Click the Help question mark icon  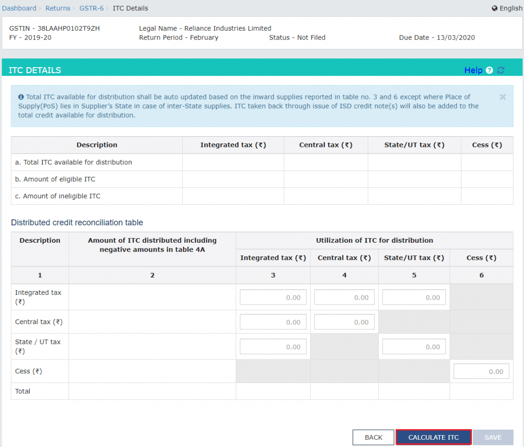click(489, 70)
